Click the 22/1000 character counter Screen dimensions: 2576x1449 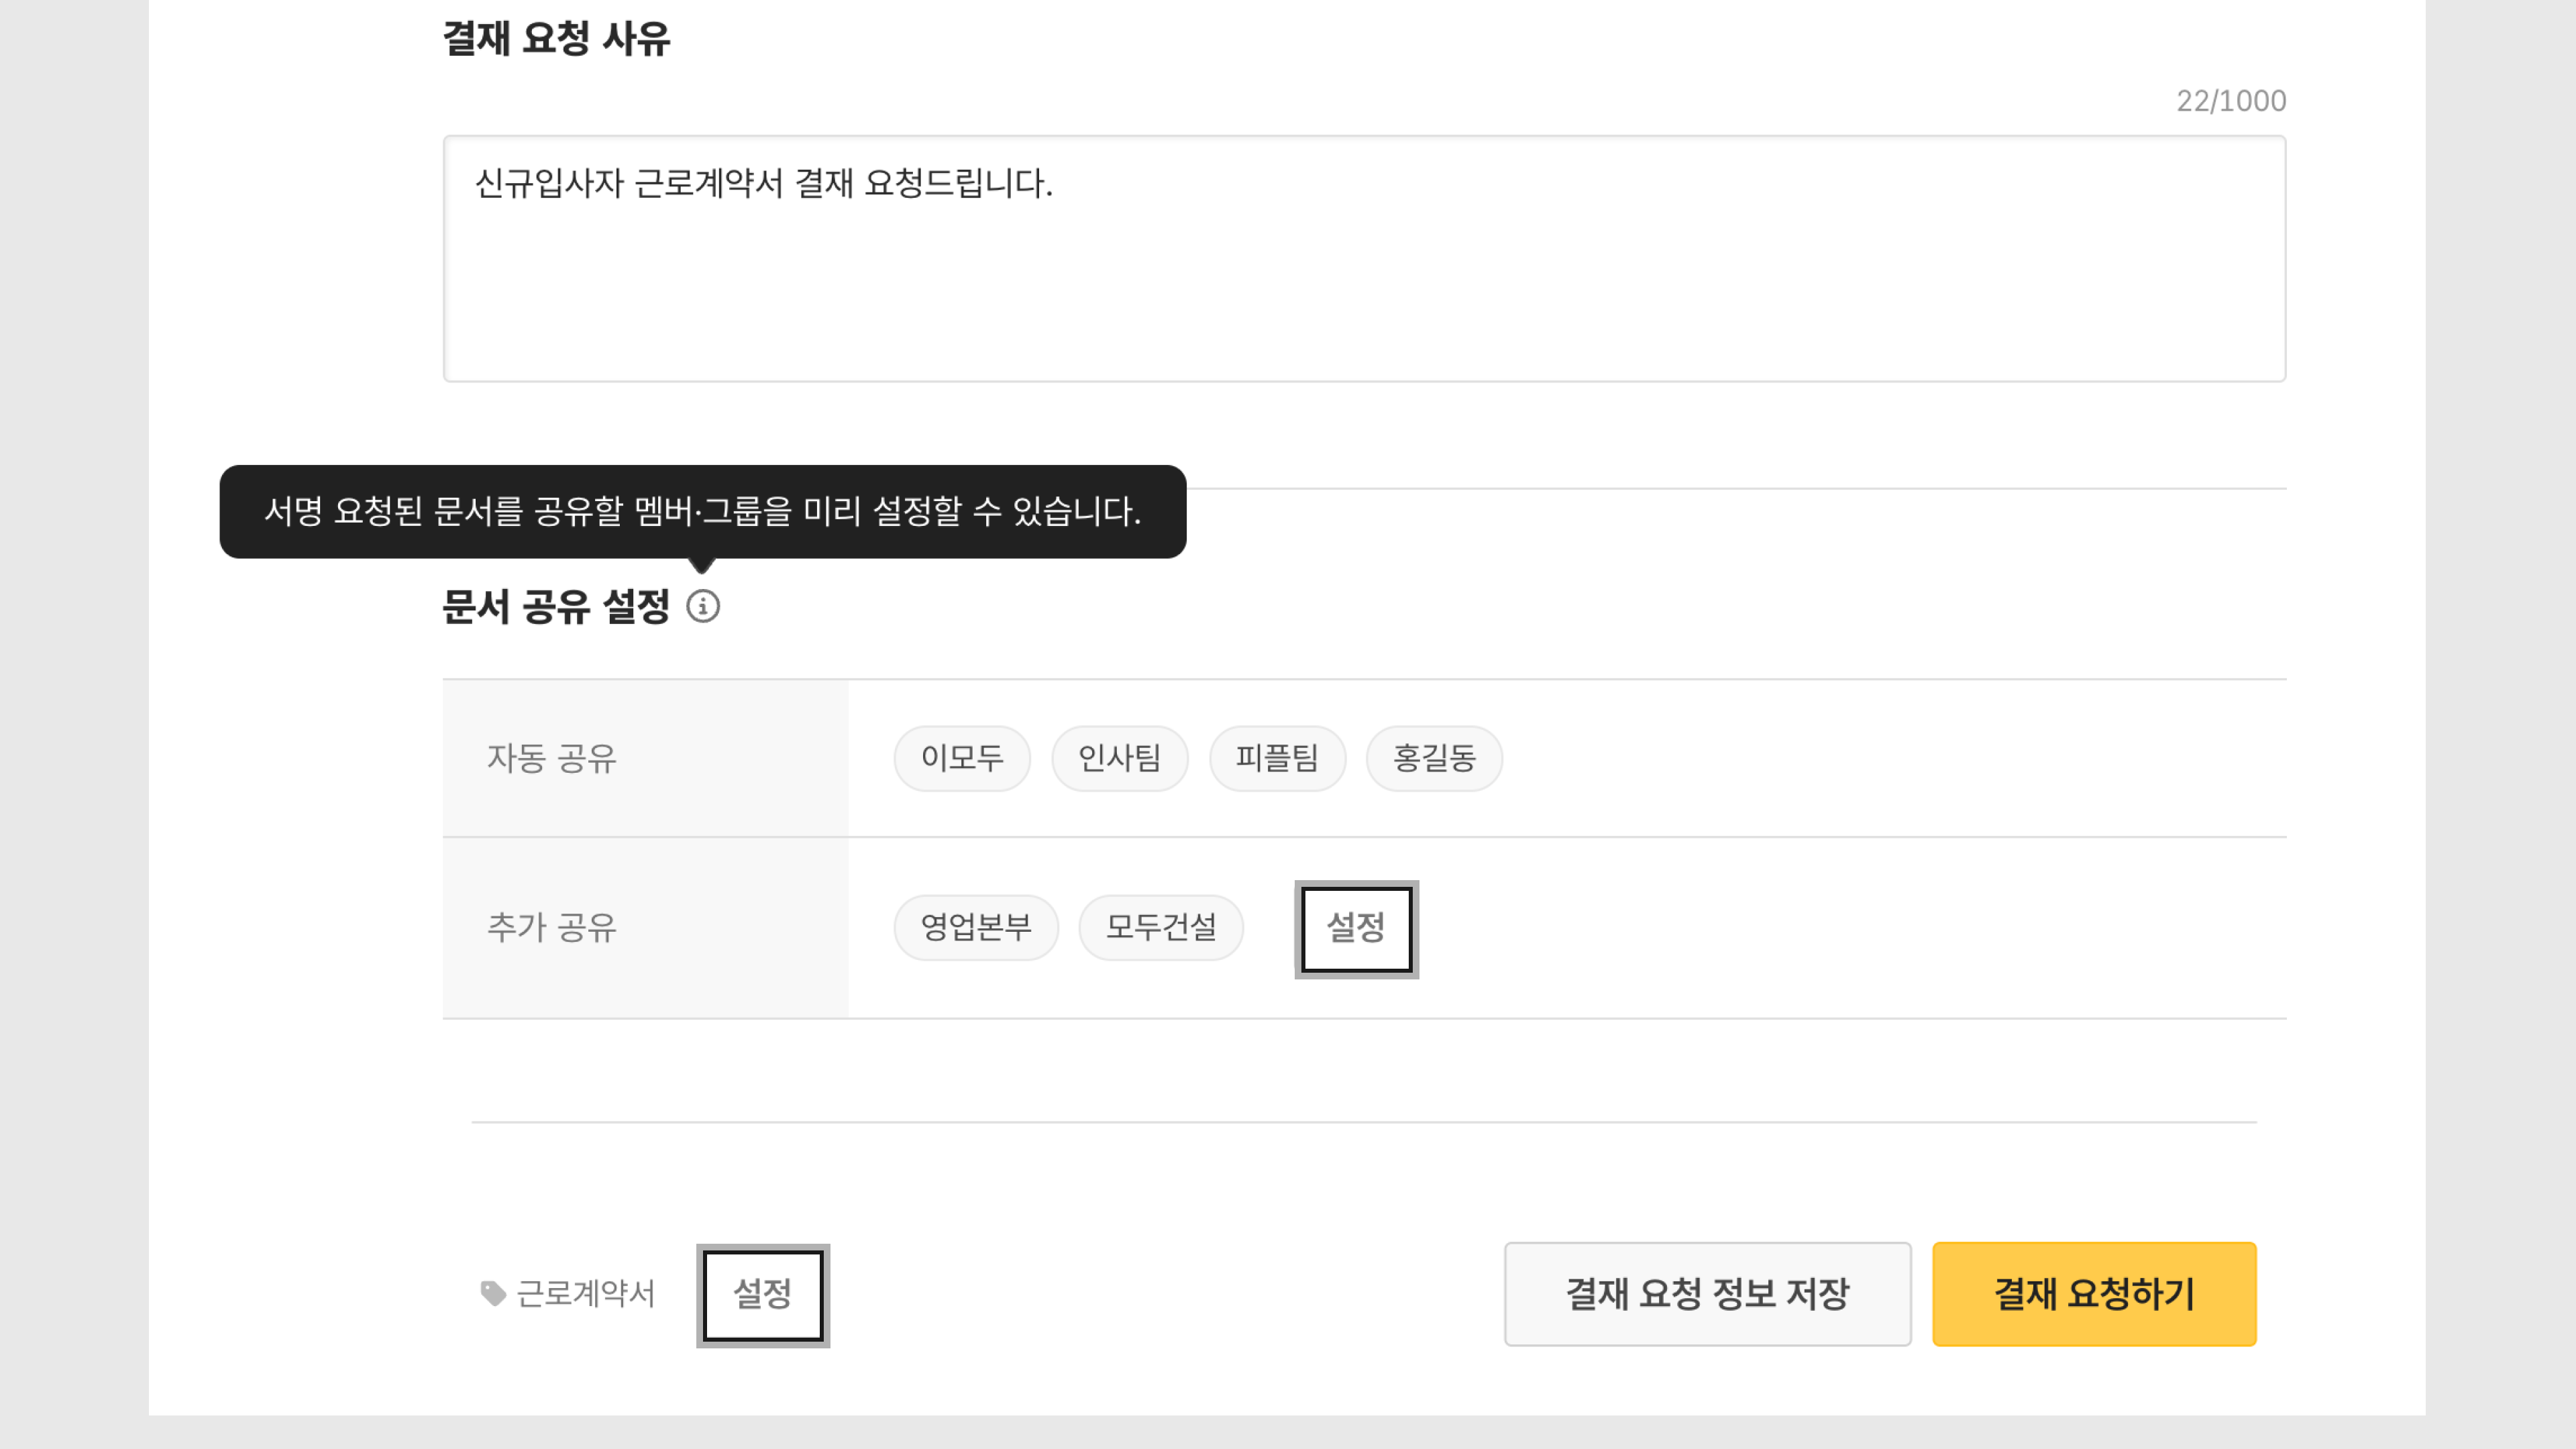[x=2231, y=101]
